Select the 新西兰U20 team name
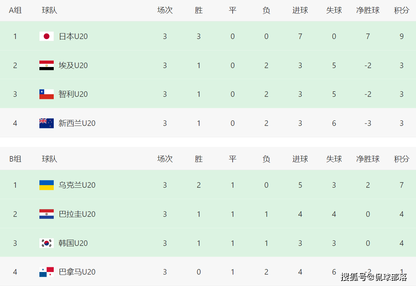This screenshot has height=286, width=416. tap(77, 123)
